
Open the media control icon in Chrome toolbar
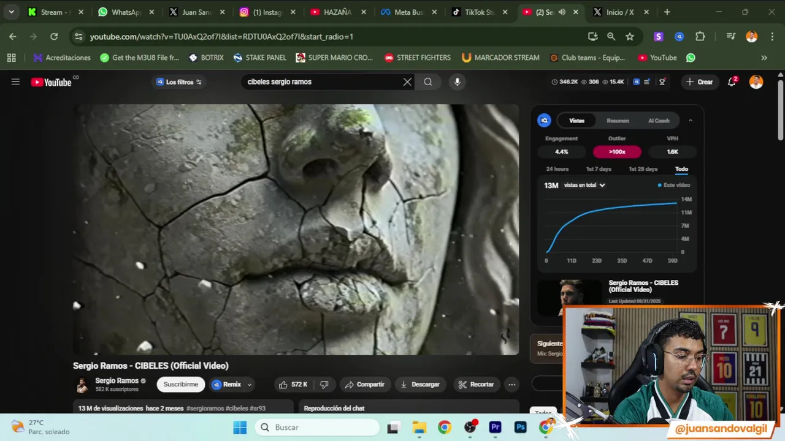[730, 37]
